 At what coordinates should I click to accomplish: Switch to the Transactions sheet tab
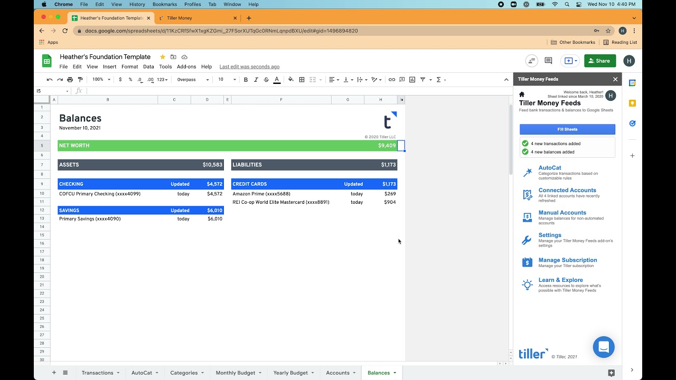point(100,373)
